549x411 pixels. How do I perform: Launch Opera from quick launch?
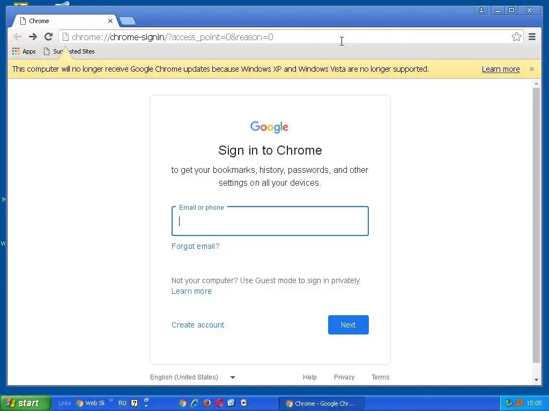tap(219, 404)
